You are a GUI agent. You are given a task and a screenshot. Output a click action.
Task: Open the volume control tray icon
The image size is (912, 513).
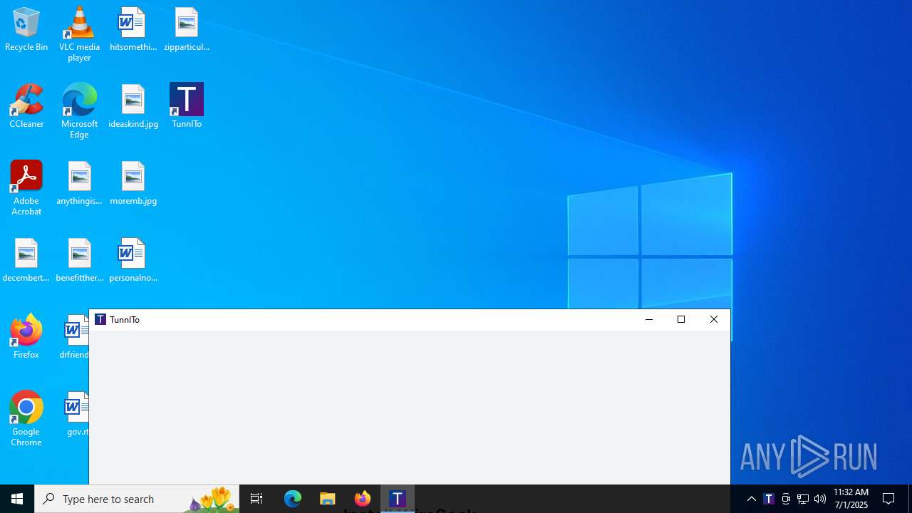(x=820, y=499)
